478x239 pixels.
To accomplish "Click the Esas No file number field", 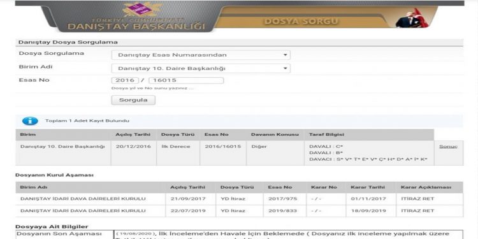I will [186, 80].
